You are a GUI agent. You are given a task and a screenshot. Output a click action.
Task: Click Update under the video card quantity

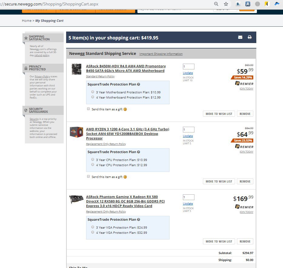coord(188,204)
